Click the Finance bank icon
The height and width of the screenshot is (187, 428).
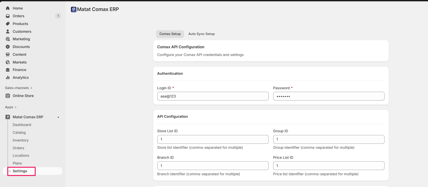coord(8,70)
